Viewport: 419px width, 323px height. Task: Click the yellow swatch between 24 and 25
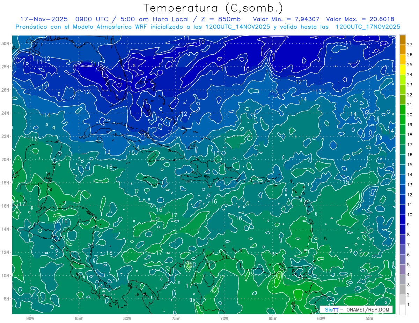coord(403,70)
